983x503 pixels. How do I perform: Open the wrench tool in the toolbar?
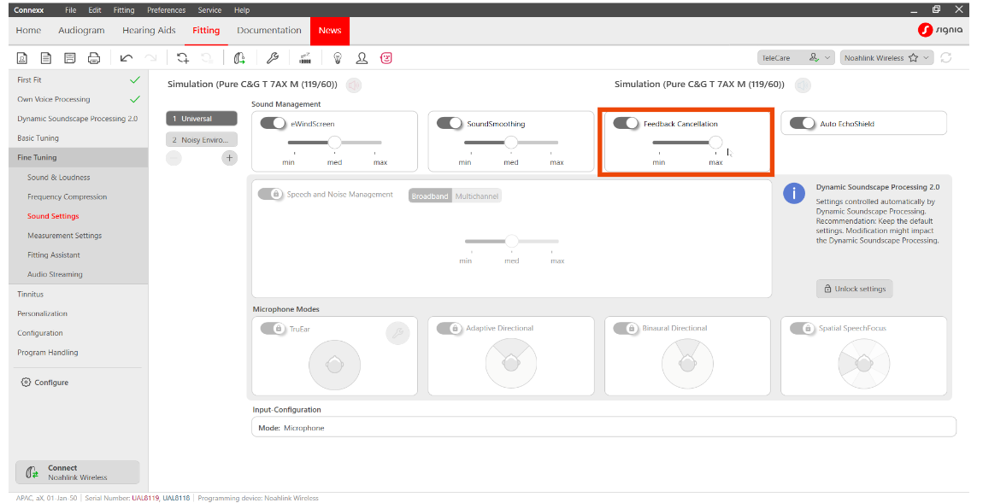point(273,58)
